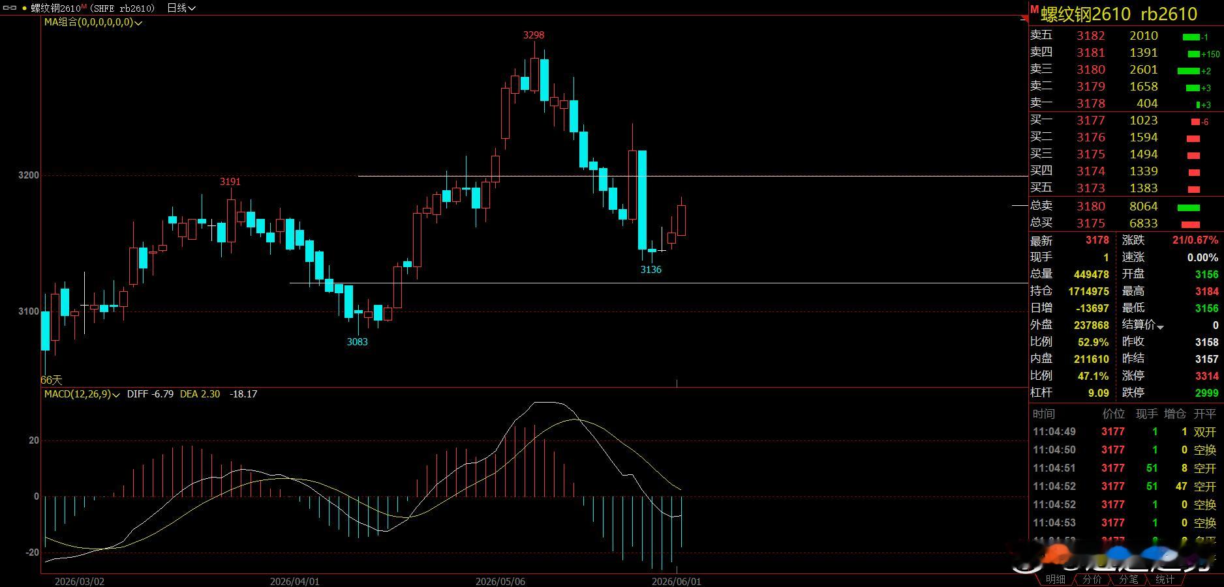Click the red M badge in quote panel header

(1034, 8)
